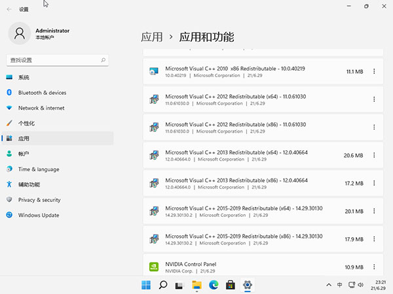Open Time & language settings
Screen dimensions: 393x294
pos(58,169)
